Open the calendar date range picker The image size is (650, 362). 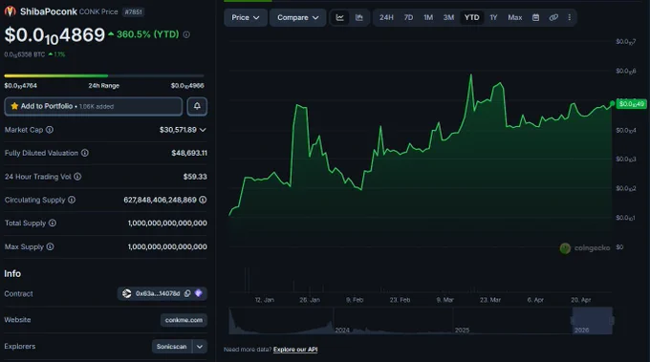pos(535,17)
